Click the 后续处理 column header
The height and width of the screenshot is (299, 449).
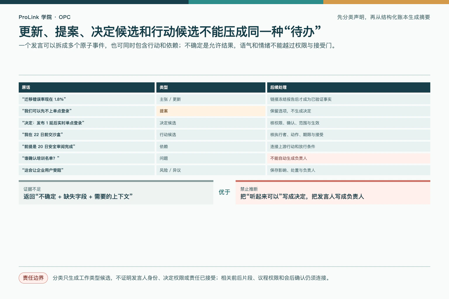(349, 87)
